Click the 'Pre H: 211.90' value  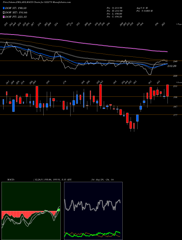coord(114,11)
